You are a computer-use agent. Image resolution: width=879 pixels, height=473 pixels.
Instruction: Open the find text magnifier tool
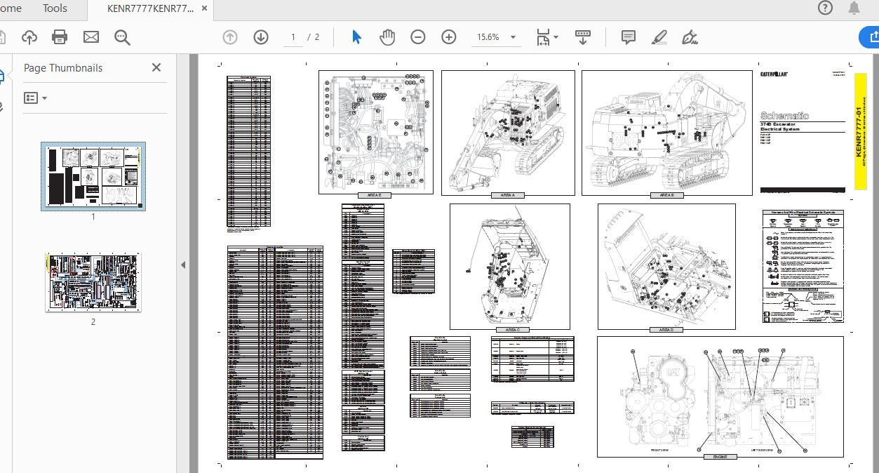click(x=123, y=37)
